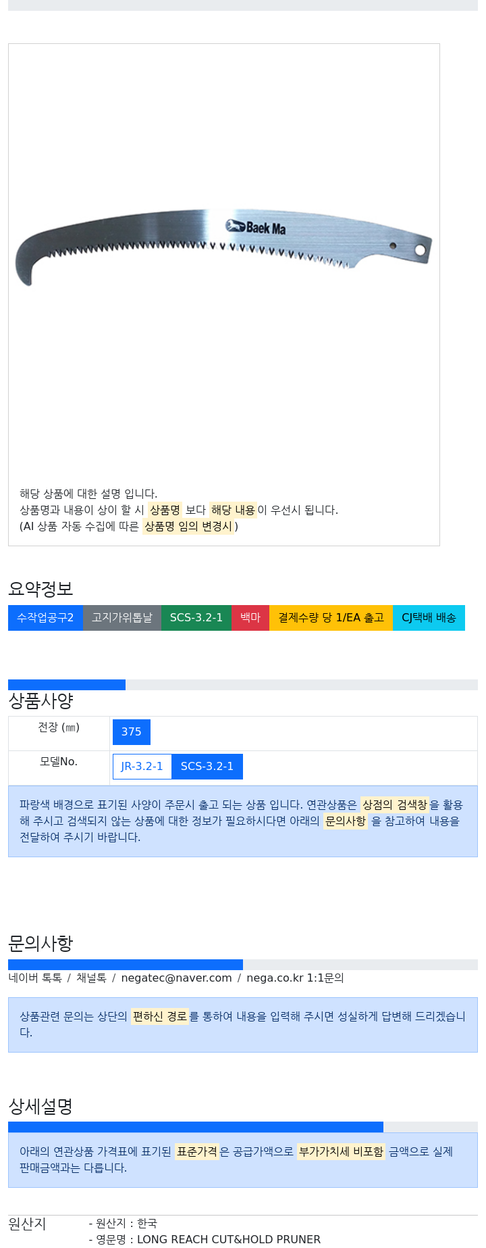Click the negatec@naver.com email link

point(176,978)
